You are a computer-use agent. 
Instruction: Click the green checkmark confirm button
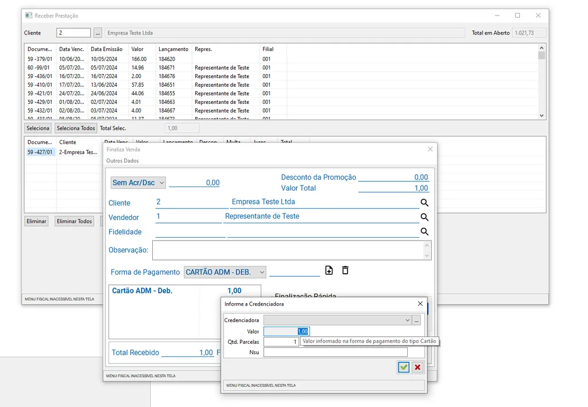click(x=404, y=367)
